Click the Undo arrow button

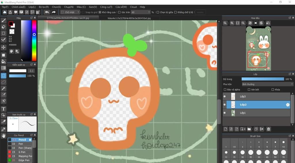click(x=47, y=12)
